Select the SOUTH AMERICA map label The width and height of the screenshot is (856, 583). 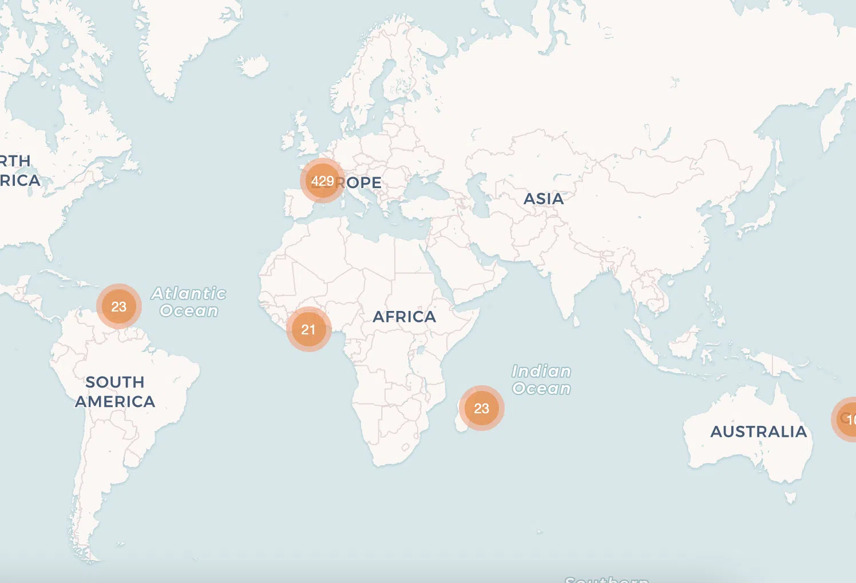click(115, 392)
